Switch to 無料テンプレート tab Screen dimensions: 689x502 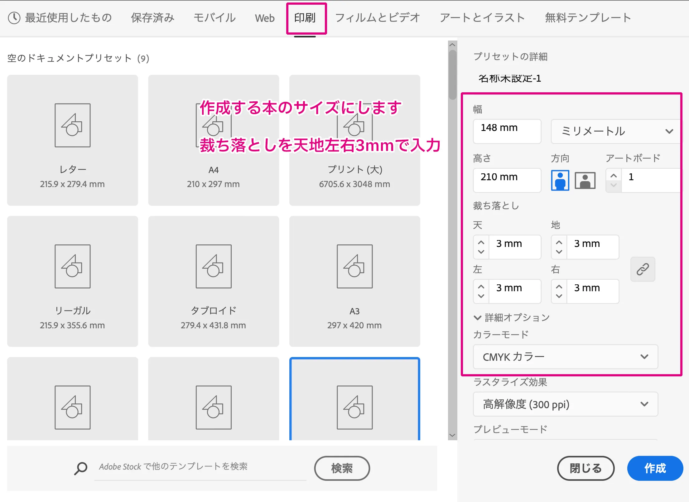click(x=588, y=18)
